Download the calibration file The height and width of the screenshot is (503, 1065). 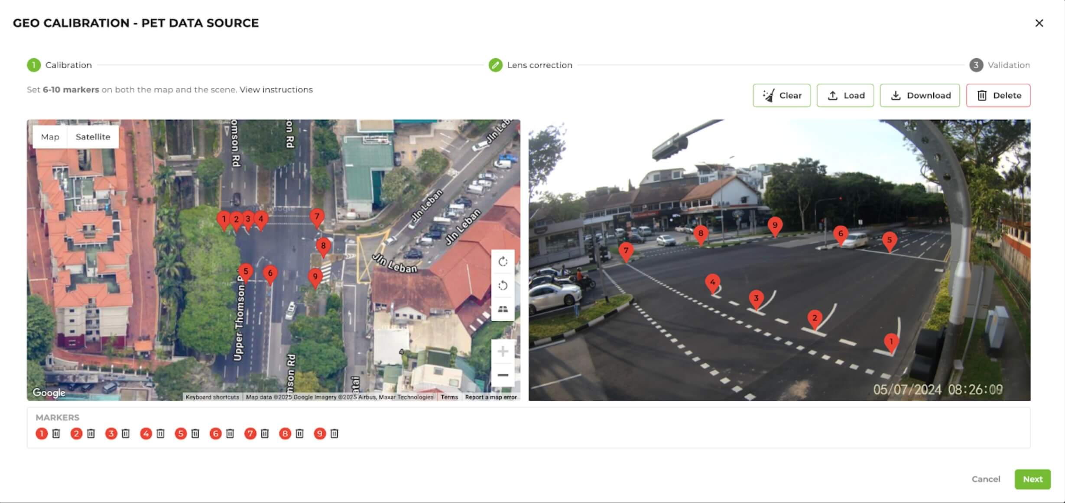coord(920,95)
